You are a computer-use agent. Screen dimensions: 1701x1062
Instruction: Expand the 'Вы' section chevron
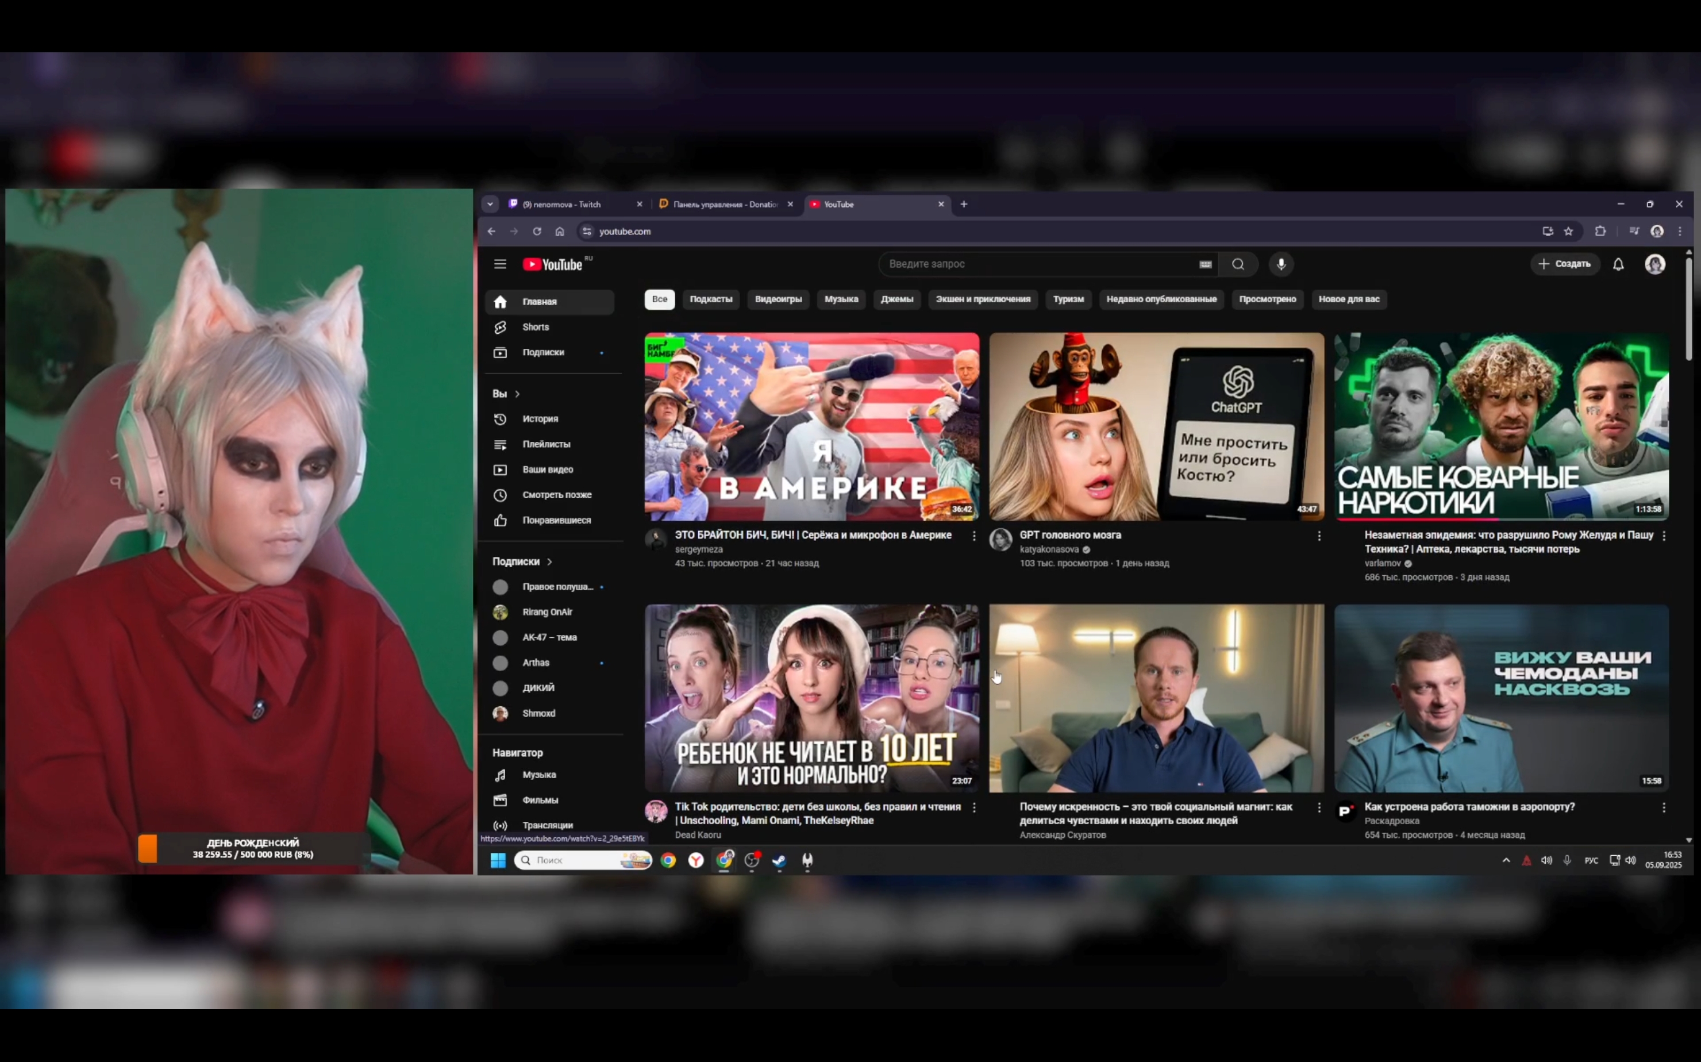[x=518, y=394]
